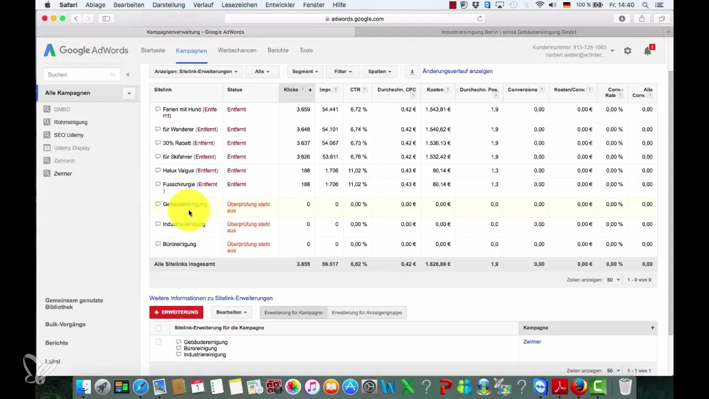
Task: Open iTunes from the Dock
Action: click(x=312, y=386)
